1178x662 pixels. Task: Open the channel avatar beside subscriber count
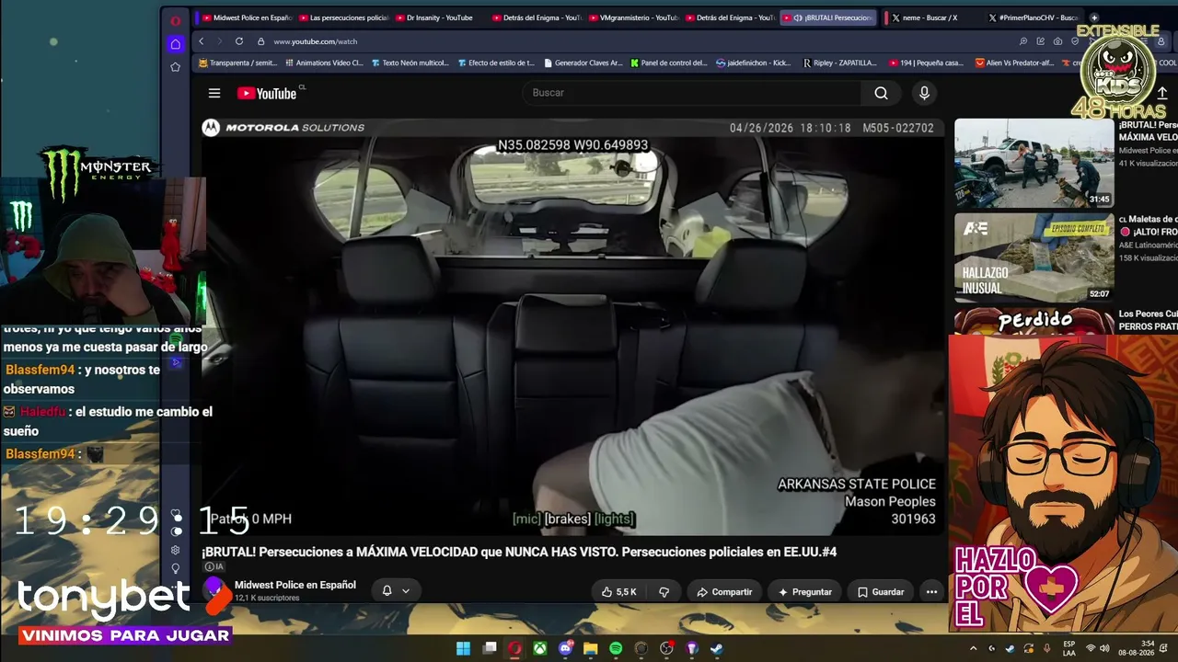(x=214, y=589)
